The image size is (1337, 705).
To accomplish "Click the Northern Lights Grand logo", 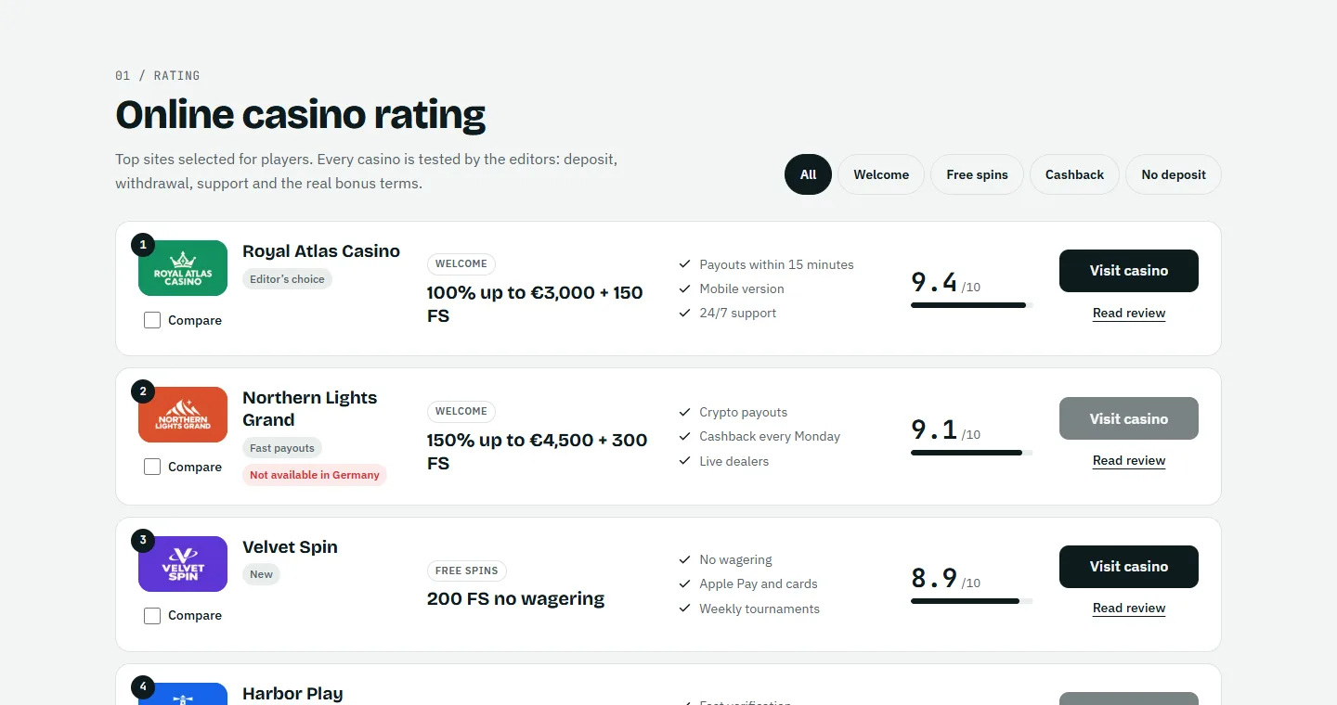I will [x=183, y=415].
